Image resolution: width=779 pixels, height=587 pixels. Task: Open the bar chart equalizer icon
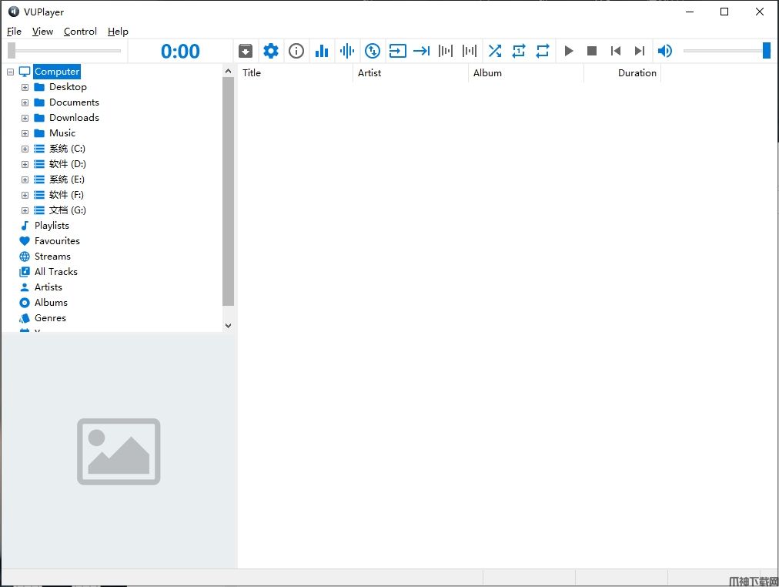[322, 51]
